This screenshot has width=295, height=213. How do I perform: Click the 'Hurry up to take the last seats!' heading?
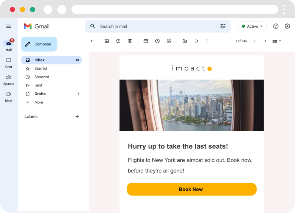[x=178, y=146]
